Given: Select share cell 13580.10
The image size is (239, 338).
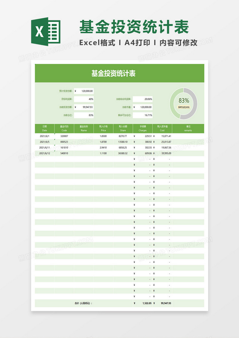Looking at the screenshot, I should click(123, 142).
